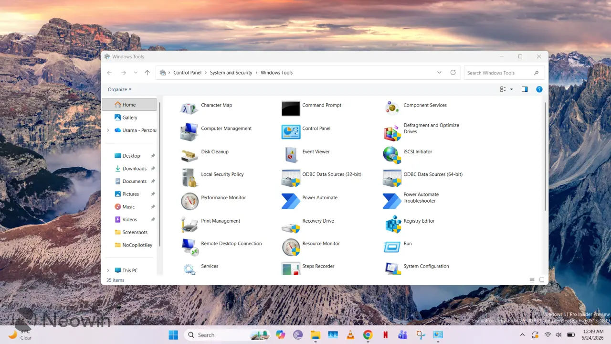Select the Remote Desktop Connection icon
This screenshot has height=344, width=611.
(190, 247)
